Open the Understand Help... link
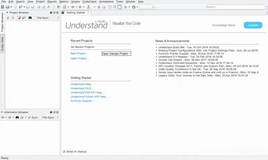Screen dimensions: 268x160 [82, 84]
